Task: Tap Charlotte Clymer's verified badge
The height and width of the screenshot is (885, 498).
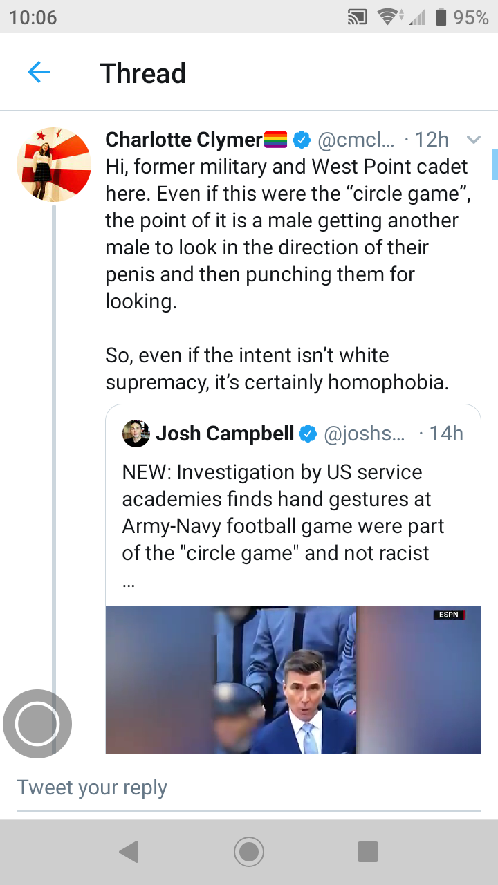Action: [x=301, y=140]
